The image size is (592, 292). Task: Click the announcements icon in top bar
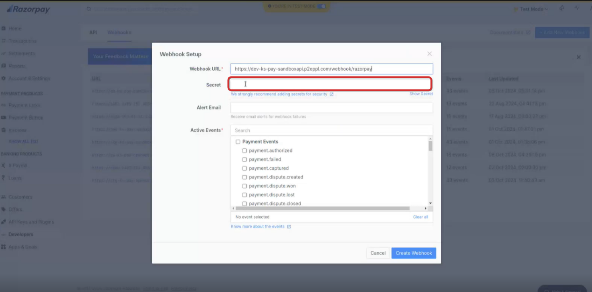(x=562, y=8)
